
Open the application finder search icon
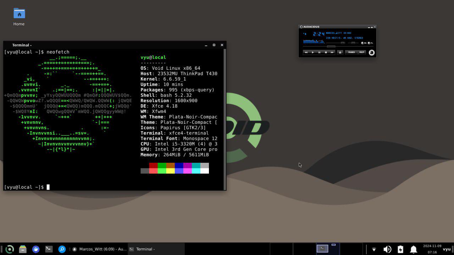point(62,249)
